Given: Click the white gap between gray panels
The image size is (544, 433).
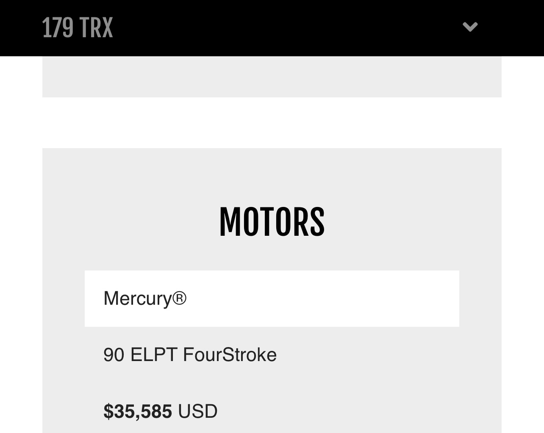Looking at the screenshot, I should pyautogui.click(x=272, y=123).
